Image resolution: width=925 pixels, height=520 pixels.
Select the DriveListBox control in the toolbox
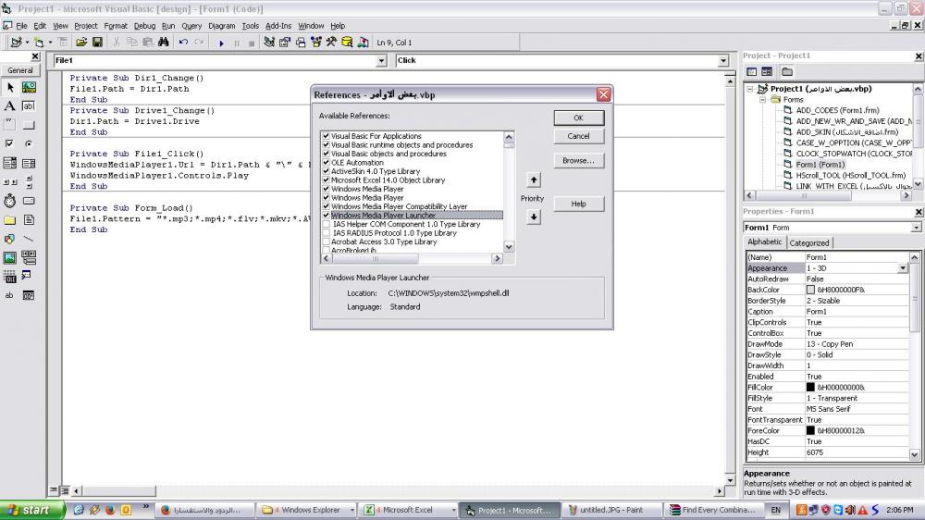(29, 202)
